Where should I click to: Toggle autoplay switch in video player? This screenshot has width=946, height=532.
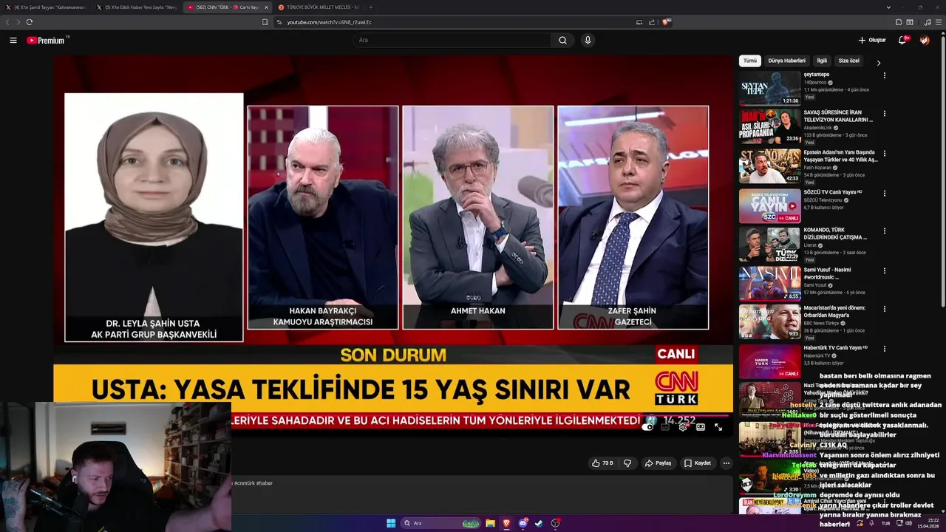tap(649, 427)
